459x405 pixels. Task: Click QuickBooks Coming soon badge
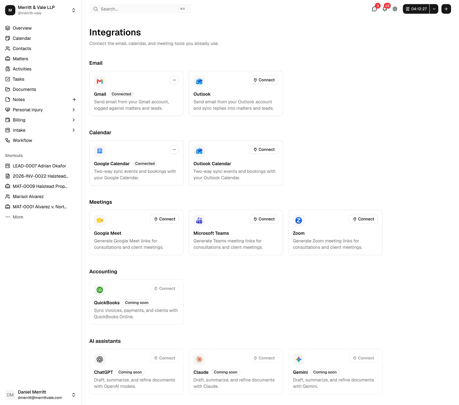point(137,303)
